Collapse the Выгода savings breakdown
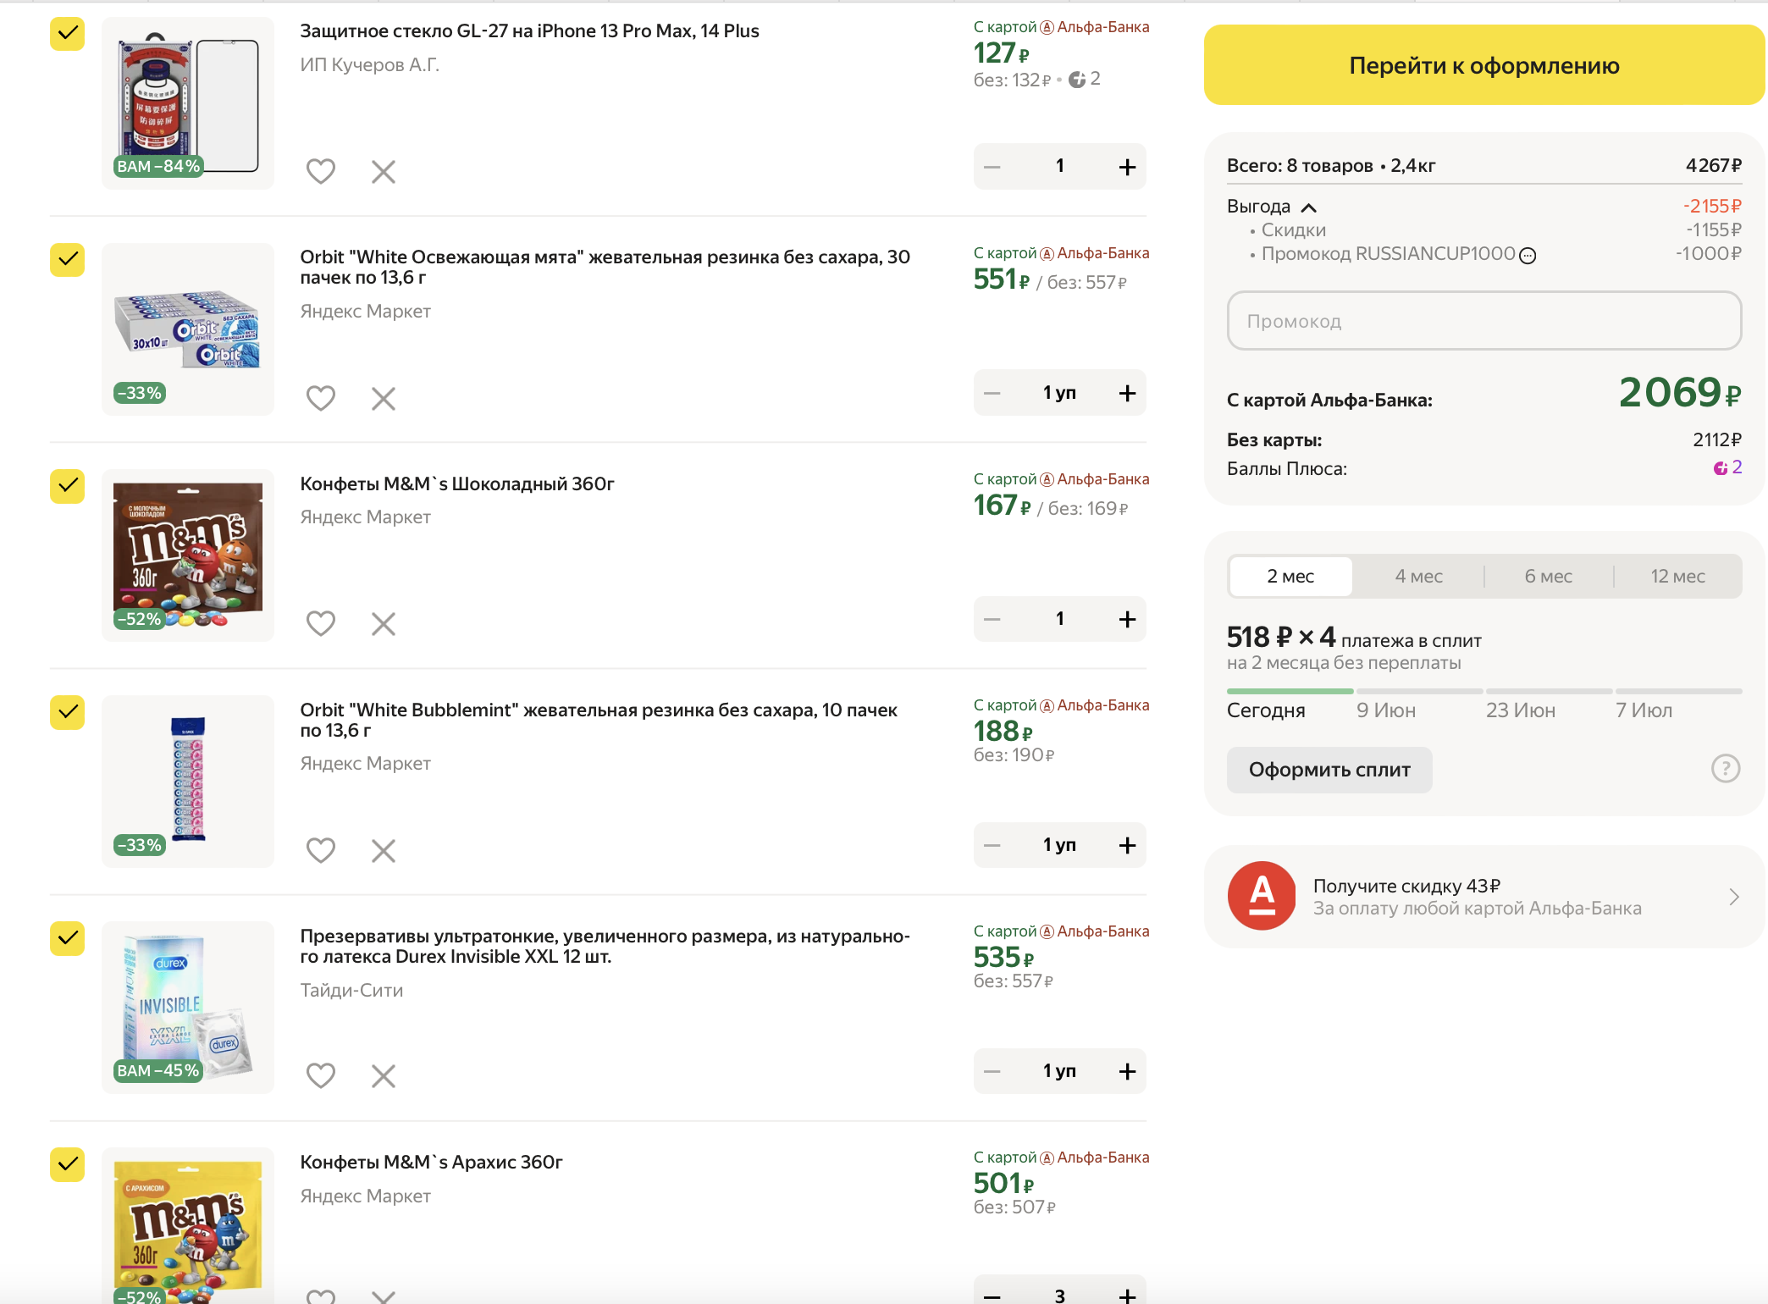 [x=1308, y=207]
